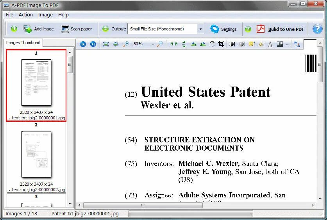Click the status bar progress bar
This screenshot has height=220, width=327.
190,214
